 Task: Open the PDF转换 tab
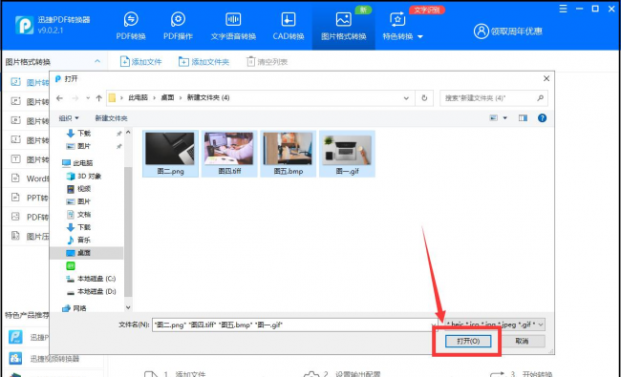[131, 27]
